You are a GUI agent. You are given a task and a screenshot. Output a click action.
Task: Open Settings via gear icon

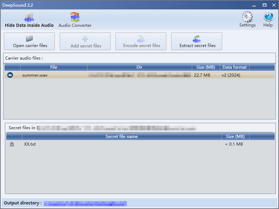pyautogui.click(x=247, y=19)
